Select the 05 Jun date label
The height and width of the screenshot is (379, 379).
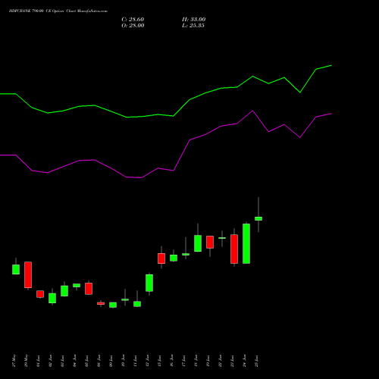pos(87,362)
